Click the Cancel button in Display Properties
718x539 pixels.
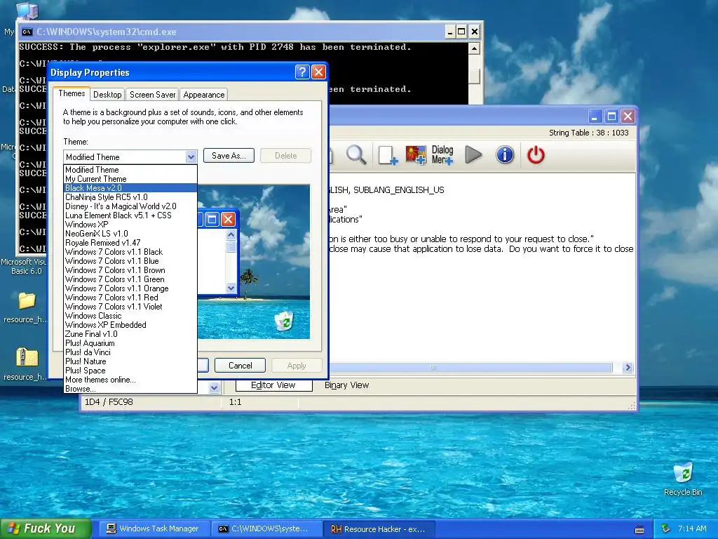pyautogui.click(x=240, y=365)
